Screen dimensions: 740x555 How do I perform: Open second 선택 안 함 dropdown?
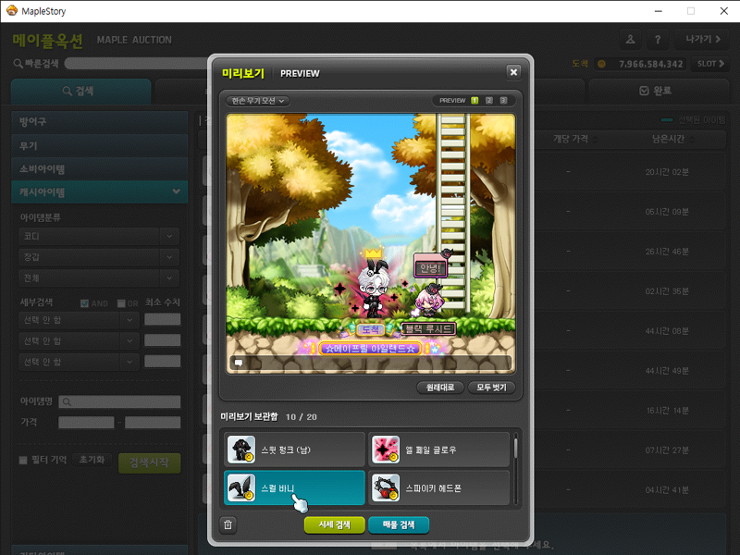80,340
